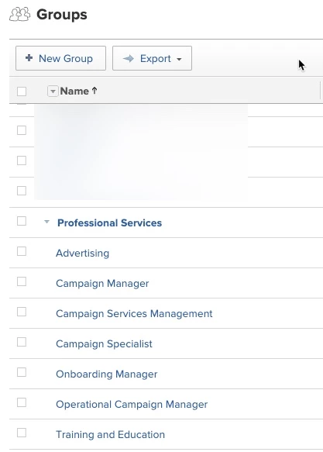Click the plus icon on New Group
Screen dimensions: 323x452
point(29,58)
